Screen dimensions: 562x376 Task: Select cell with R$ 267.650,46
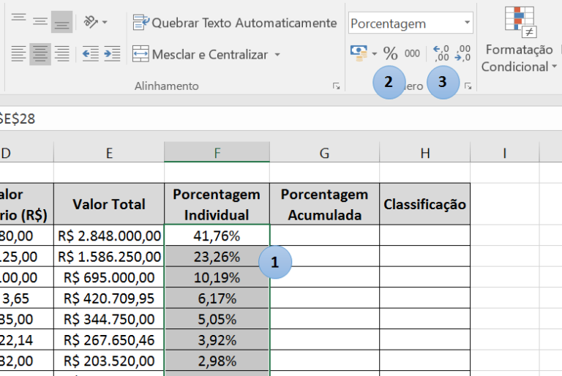point(109,339)
